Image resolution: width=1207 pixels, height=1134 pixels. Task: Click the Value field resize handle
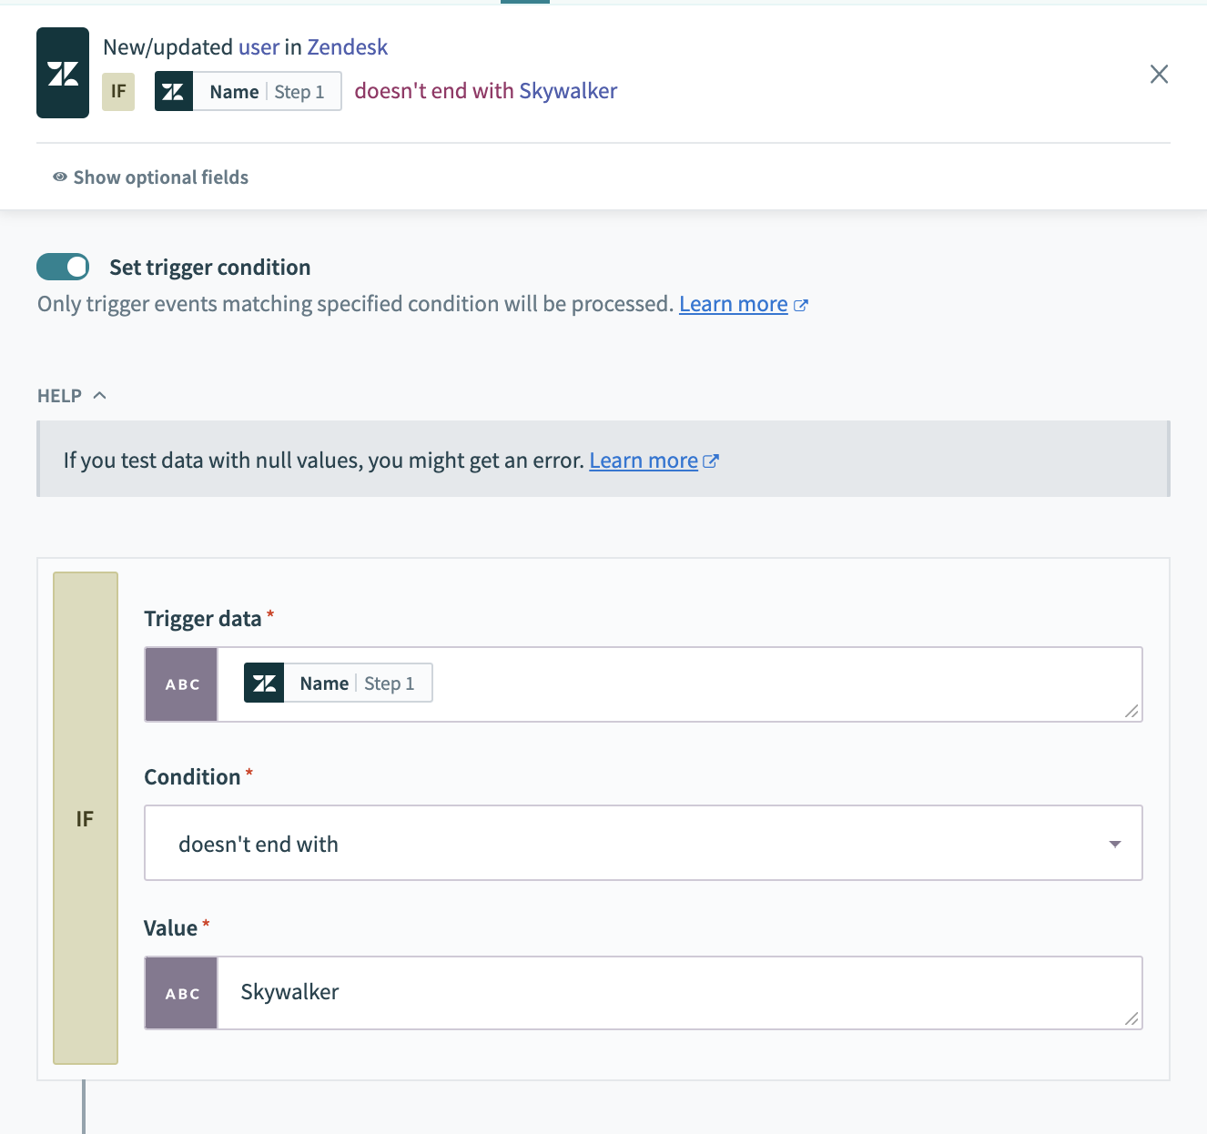click(1131, 1019)
